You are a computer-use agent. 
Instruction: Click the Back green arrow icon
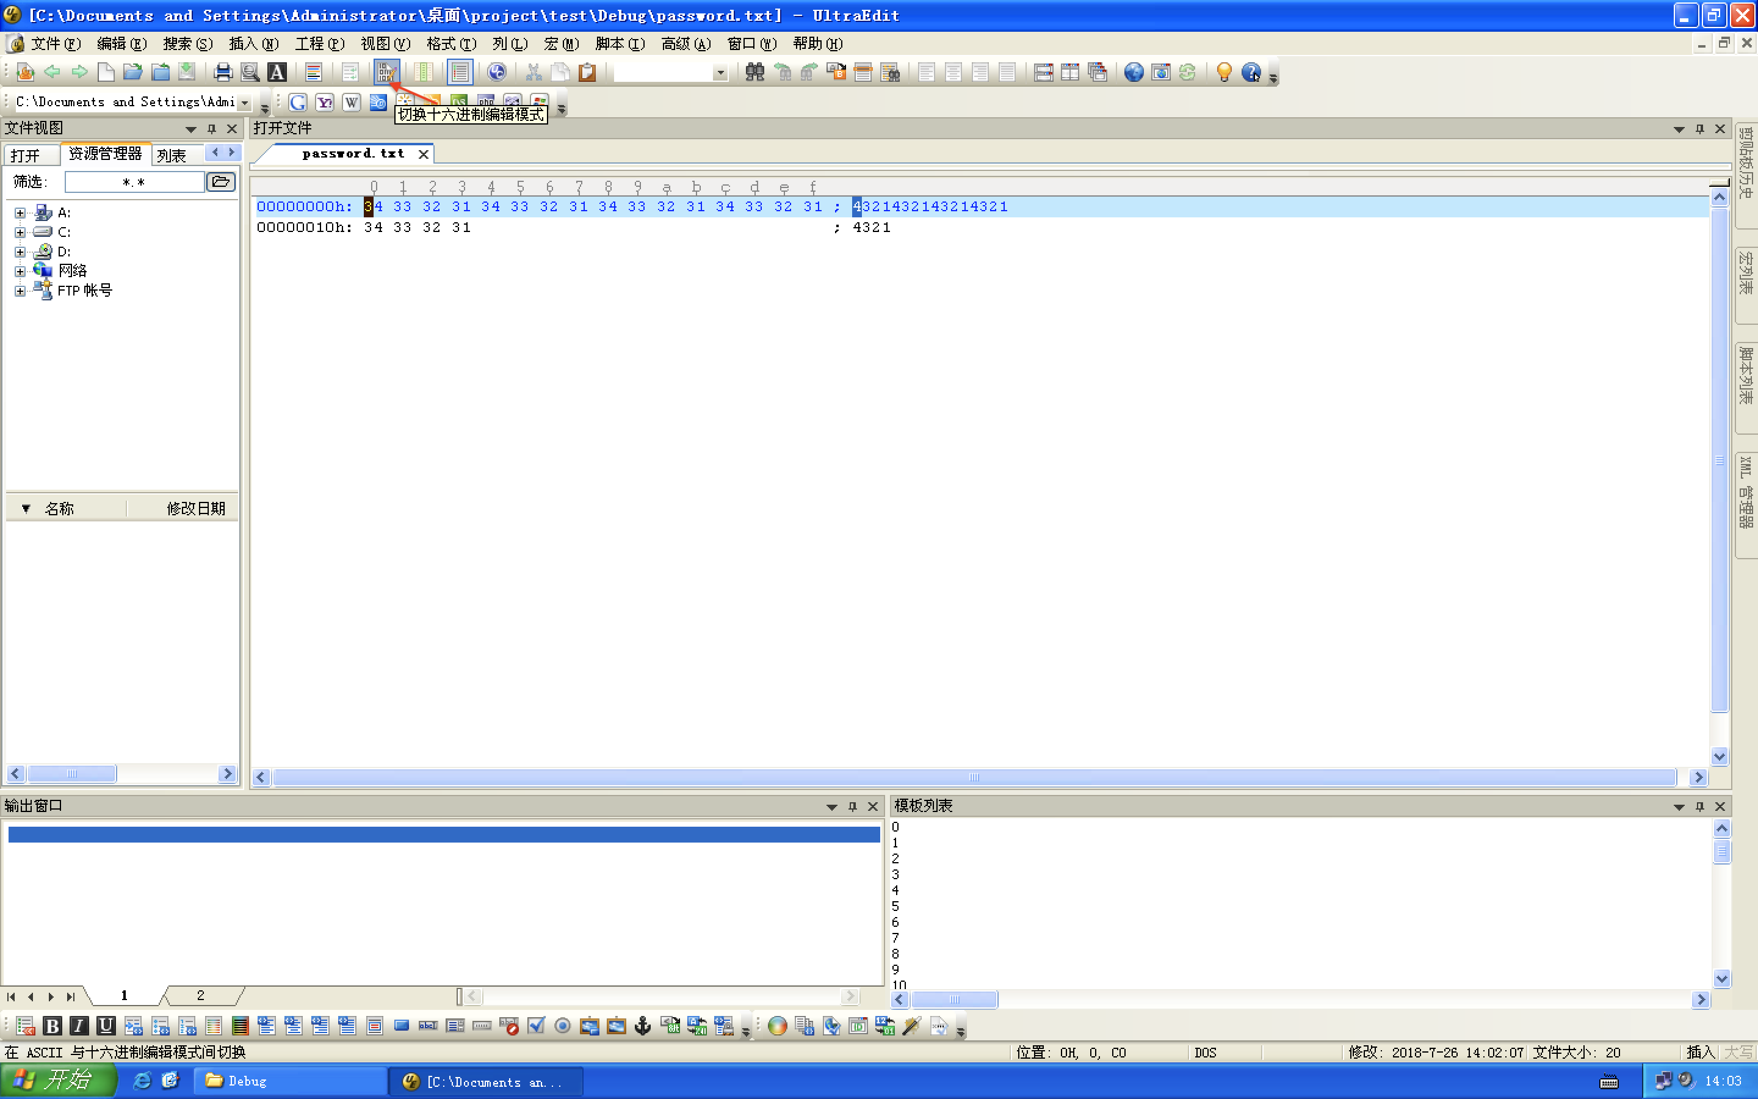click(51, 72)
